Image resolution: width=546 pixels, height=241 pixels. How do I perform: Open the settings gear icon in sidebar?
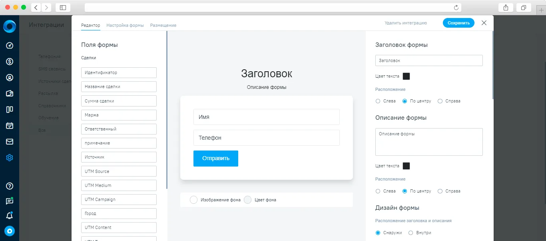pyautogui.click(x=10, y=158)
